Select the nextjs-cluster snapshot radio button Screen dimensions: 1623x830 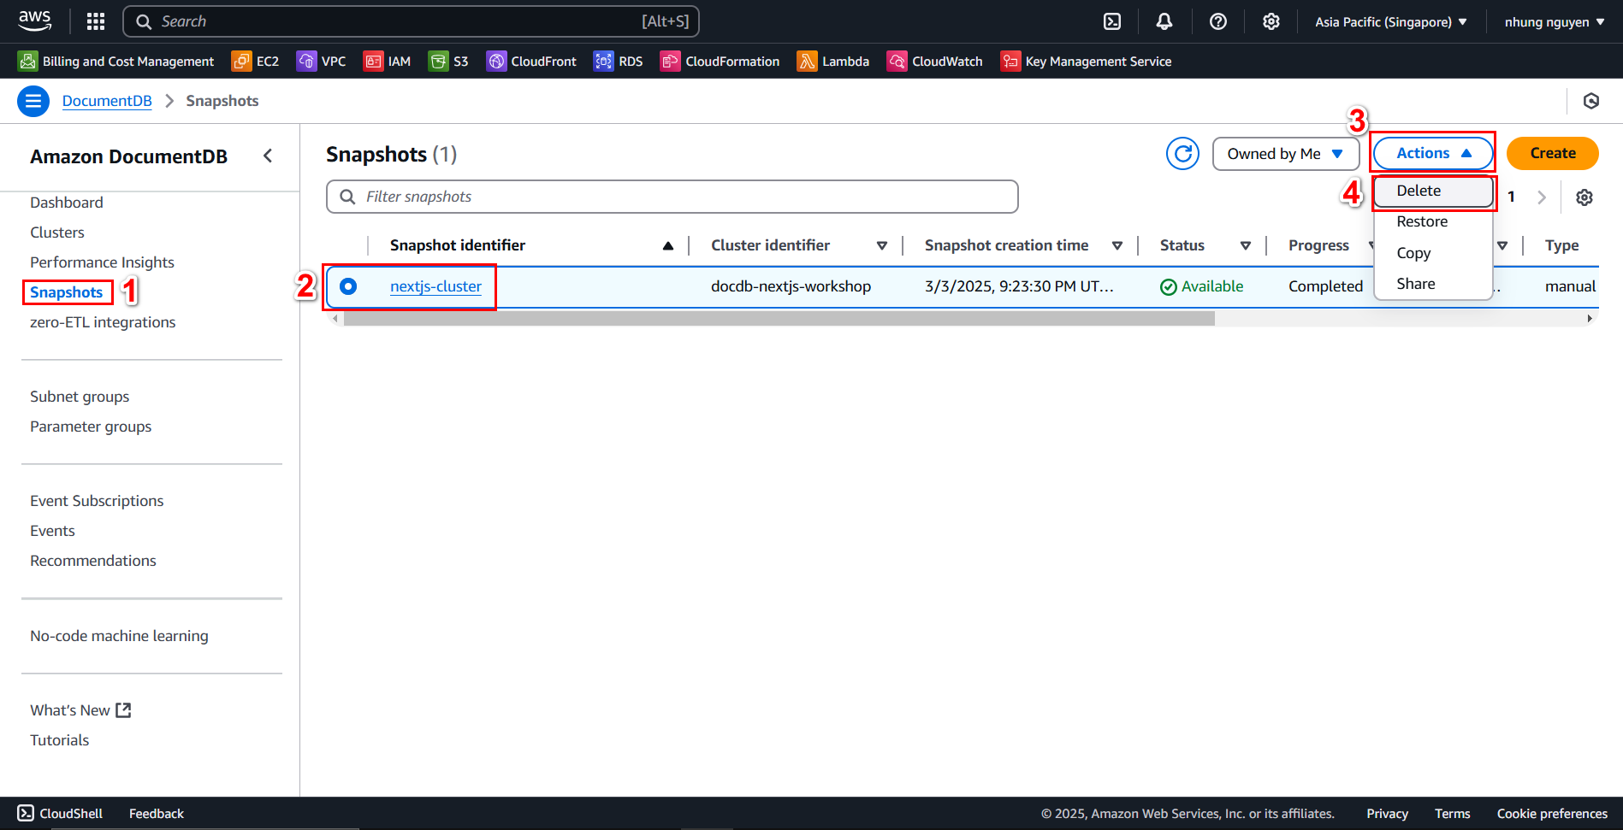click(x=348, y=286)
